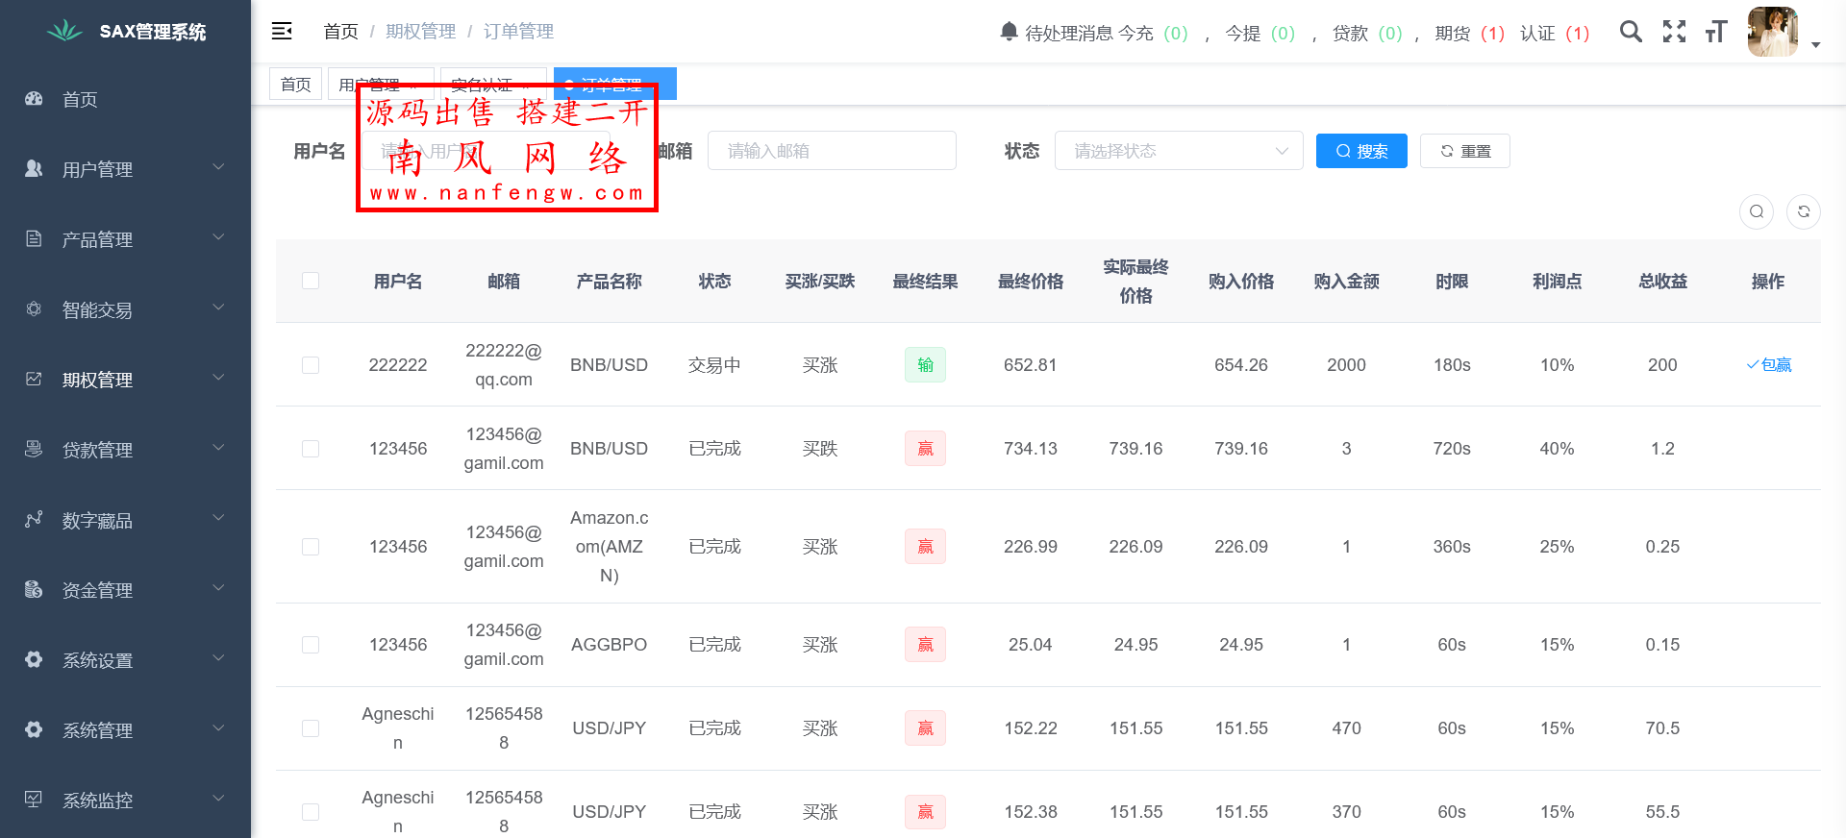Click the notification bell icon

click(x=1009, y=32)
